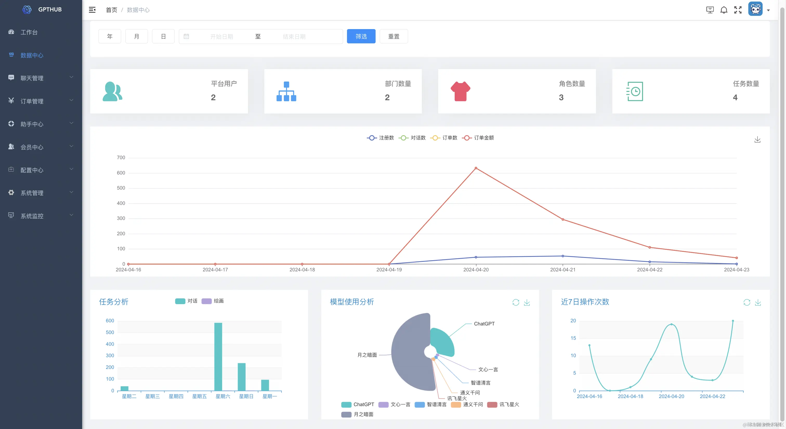Collapse sidebar with hamburger menu icon
This screenshot has width=786, height=429.
point(92,10)
